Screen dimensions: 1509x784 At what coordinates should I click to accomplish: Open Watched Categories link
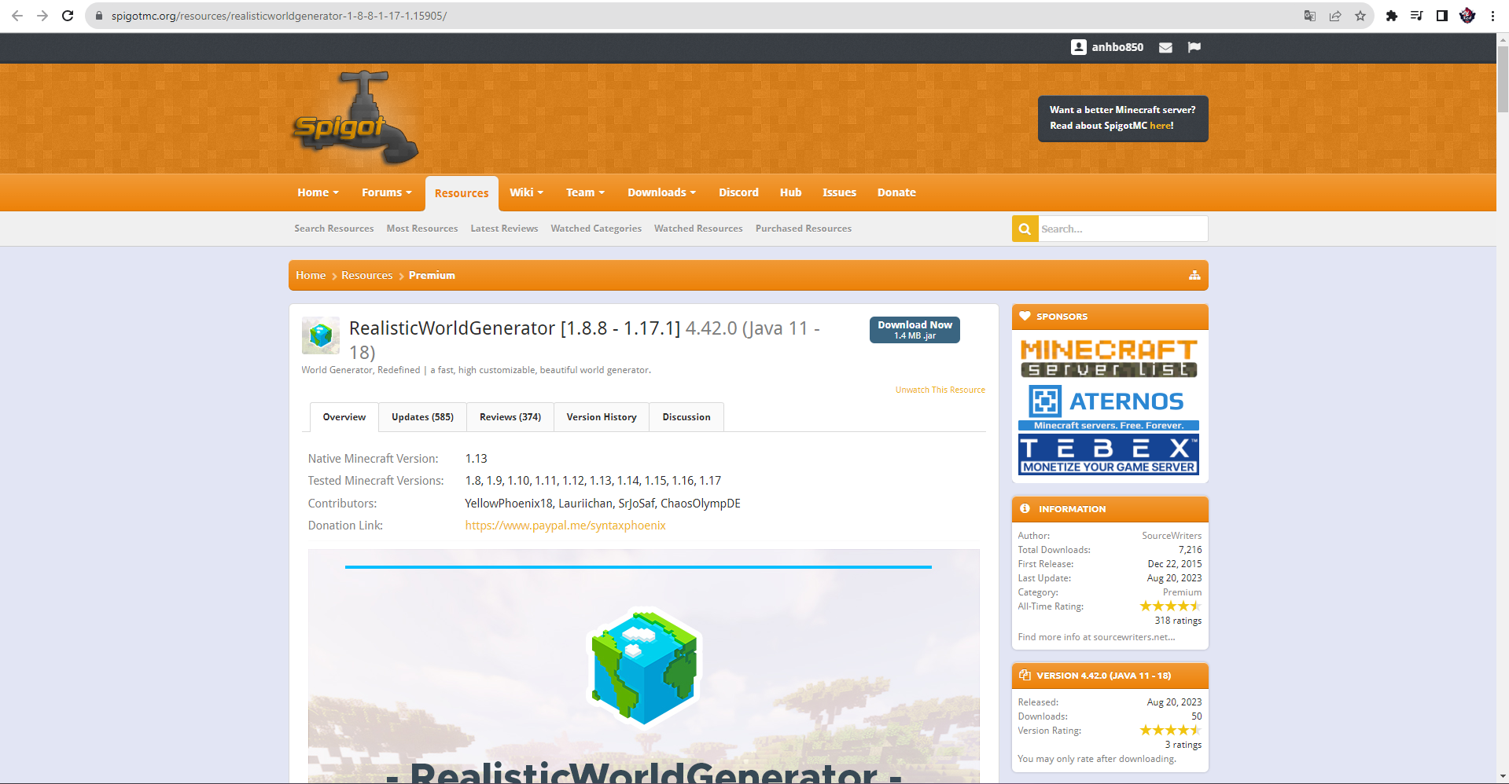pos(596,229)
